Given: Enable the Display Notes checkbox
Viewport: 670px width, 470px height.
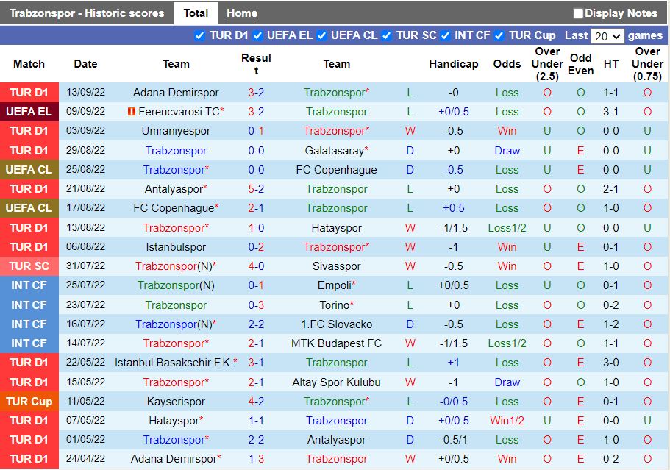Looking at the screenshot, I should pos(578,13).
